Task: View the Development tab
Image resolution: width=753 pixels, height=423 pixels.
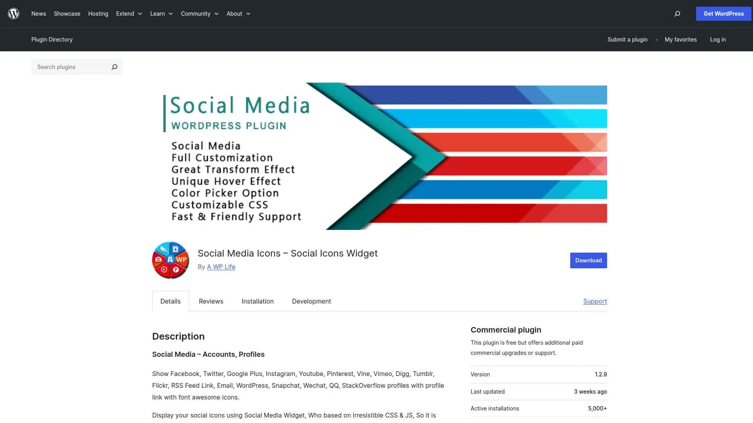Action: click(311, 301)
